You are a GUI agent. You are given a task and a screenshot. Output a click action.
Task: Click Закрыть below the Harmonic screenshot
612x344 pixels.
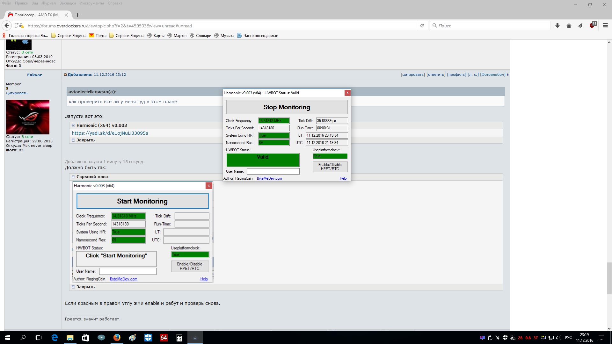coord(85,287)
